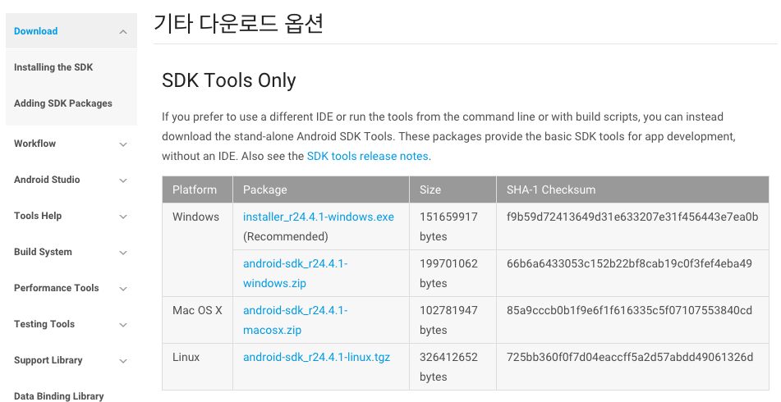The width and height of the screenshot is (781, 402).
Task: Open Adding SDK Packages page
Action: (63, 103)
